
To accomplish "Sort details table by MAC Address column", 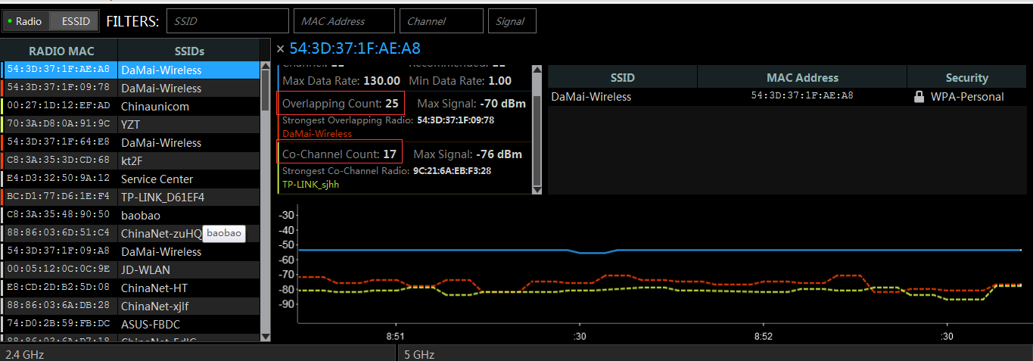I will click(802, 77).
